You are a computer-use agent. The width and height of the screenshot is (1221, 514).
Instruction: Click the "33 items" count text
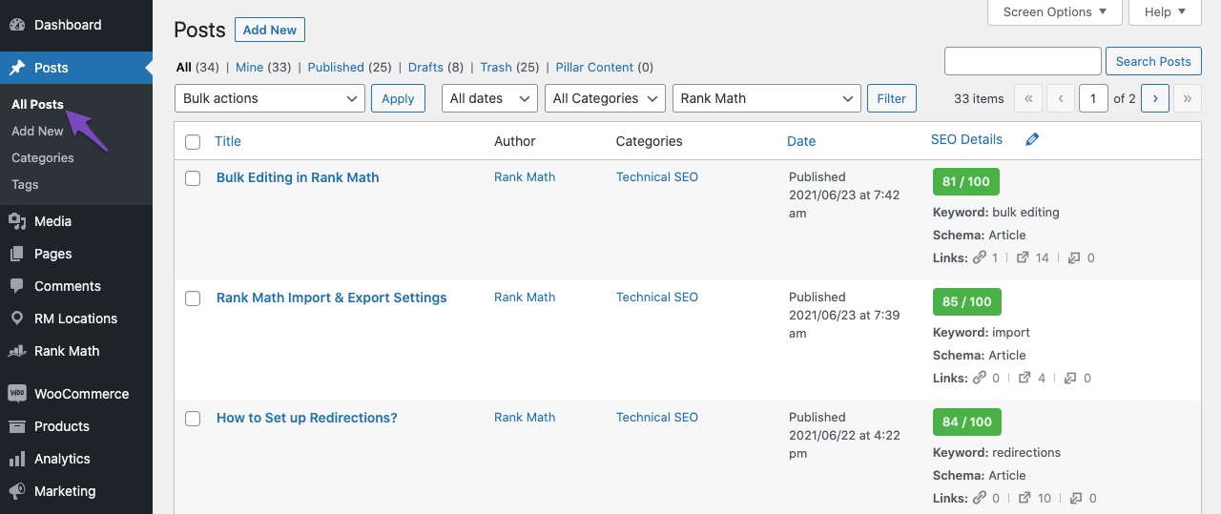(x=979, y=98)
